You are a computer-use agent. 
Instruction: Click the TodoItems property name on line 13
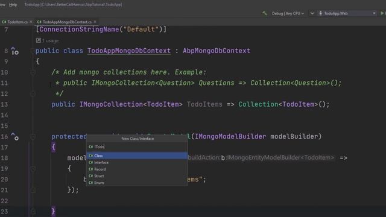[204, 104]
